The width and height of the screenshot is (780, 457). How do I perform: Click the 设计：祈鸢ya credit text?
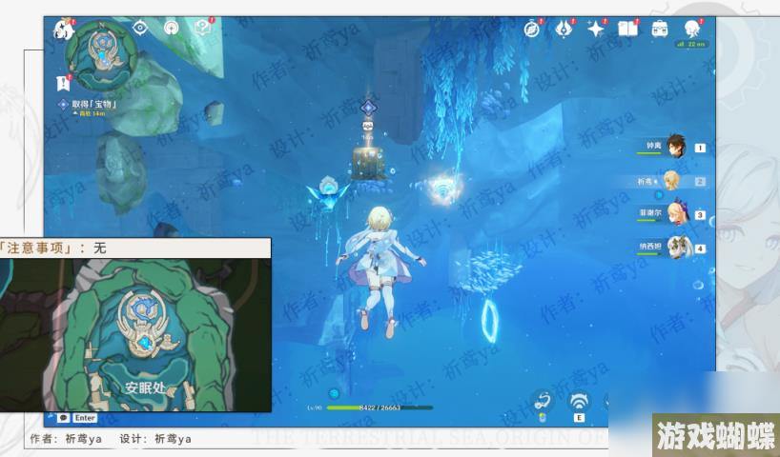(155, 439)
